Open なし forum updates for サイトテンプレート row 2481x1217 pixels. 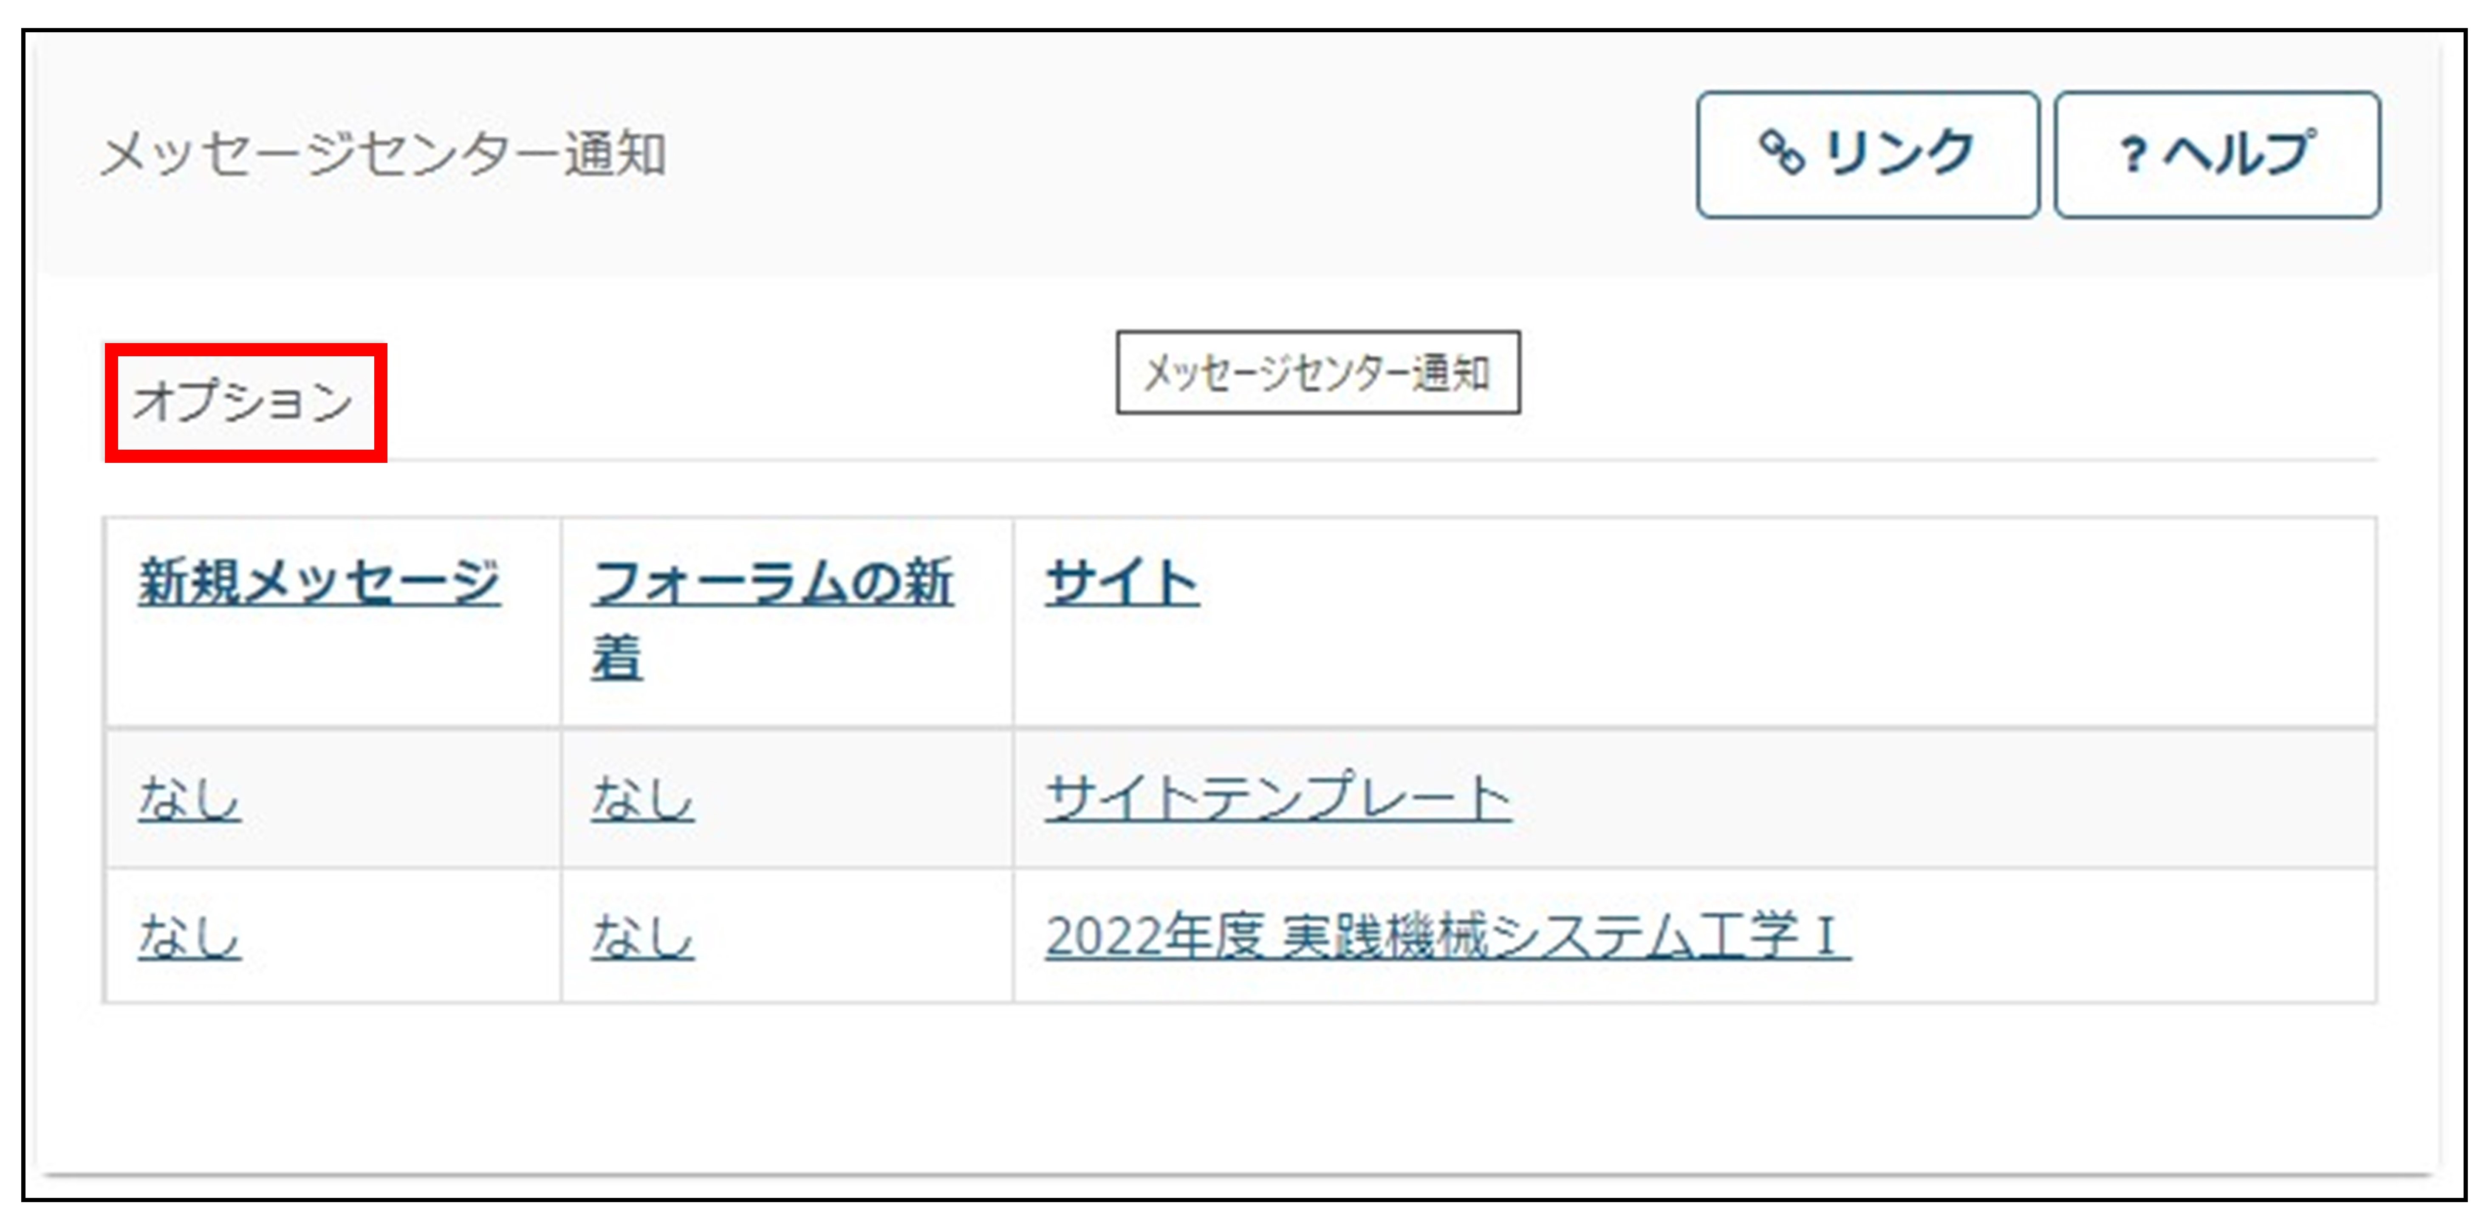coord(642,798)
